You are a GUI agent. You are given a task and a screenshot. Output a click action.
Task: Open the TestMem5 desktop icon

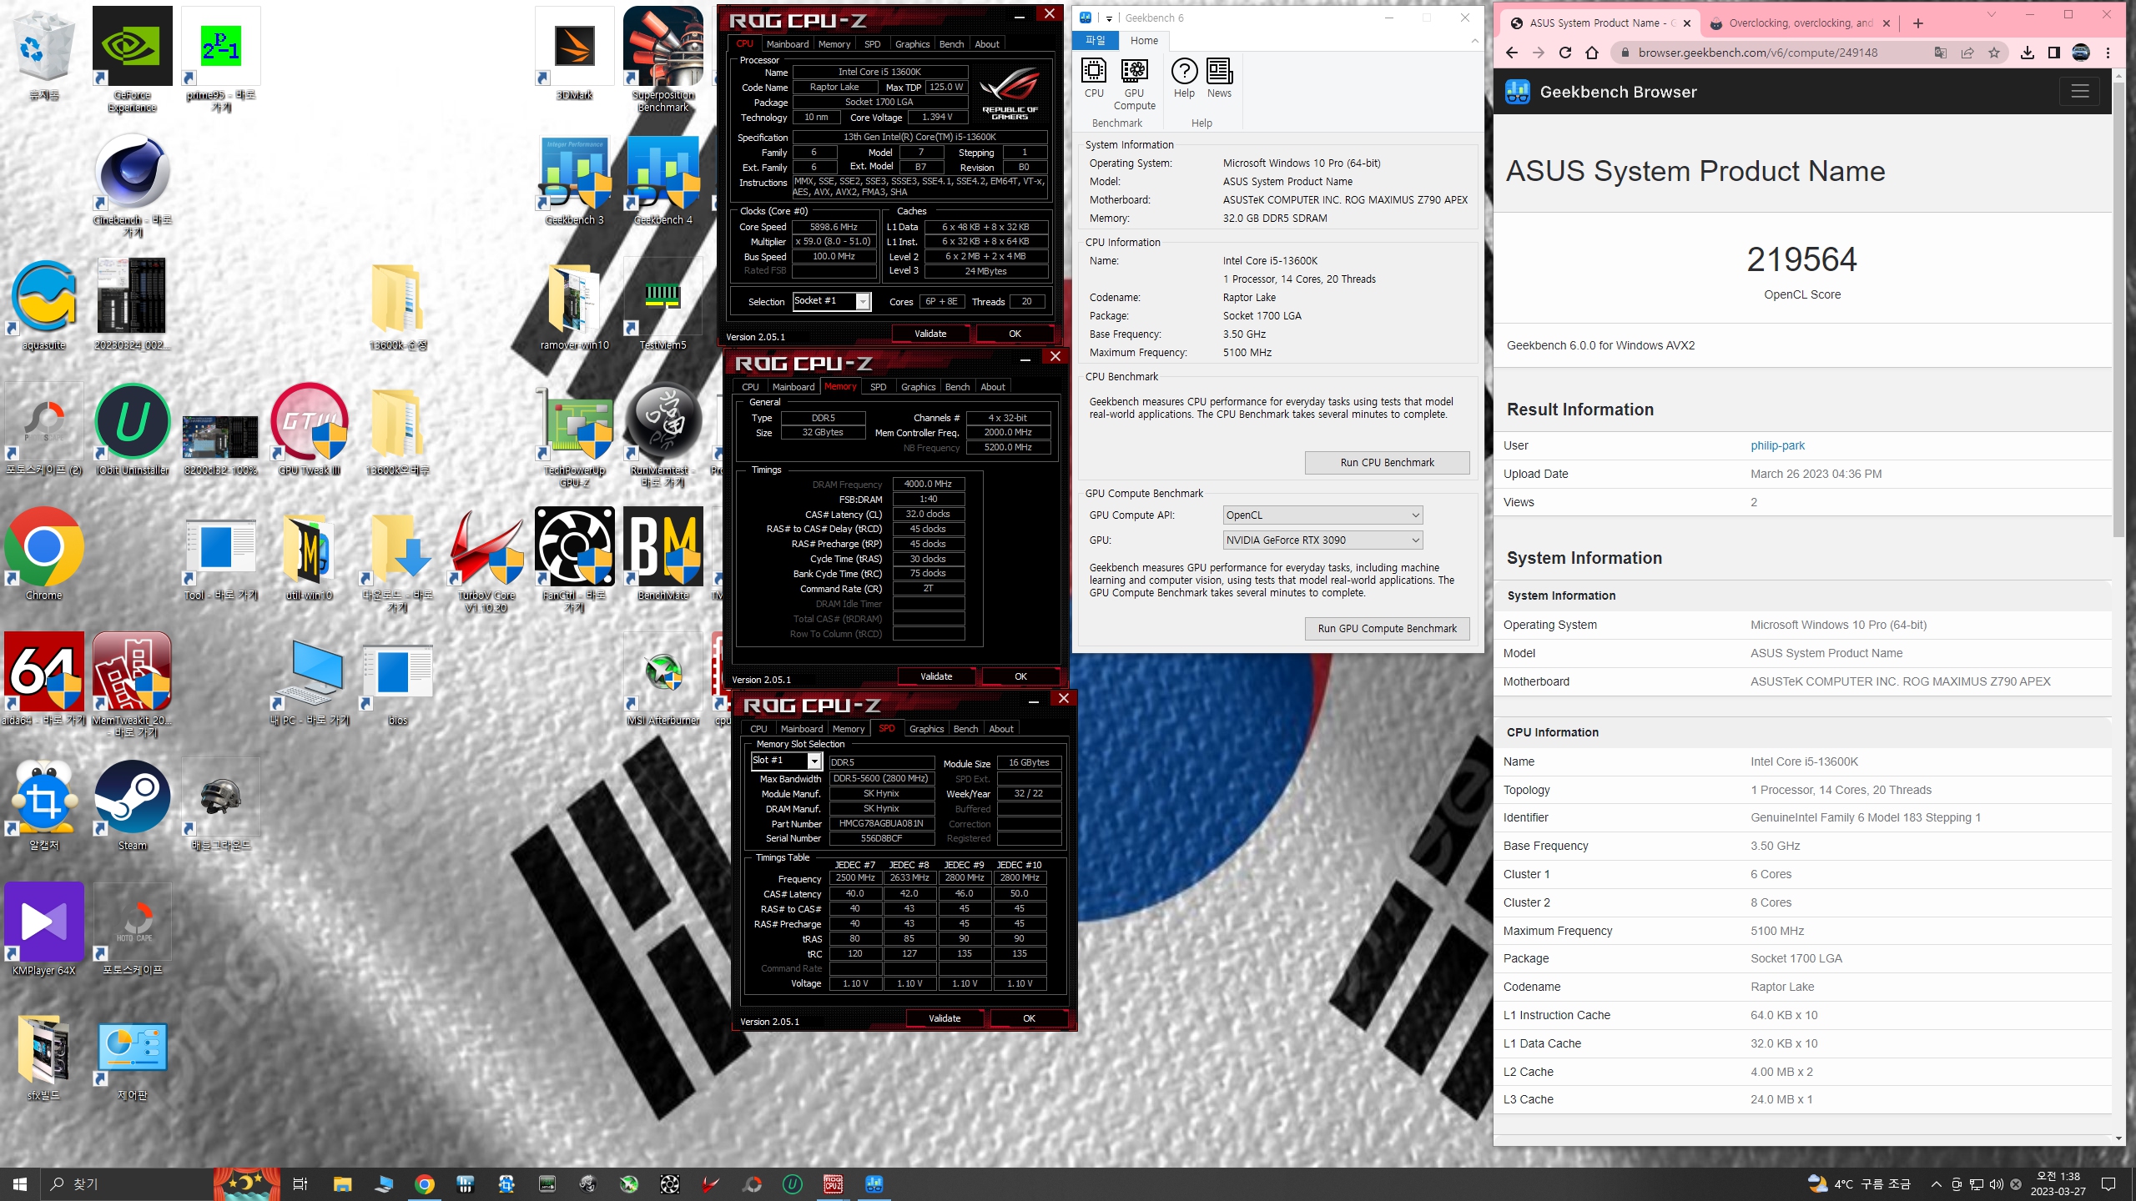pyautogui.click(x=663, y=304)
